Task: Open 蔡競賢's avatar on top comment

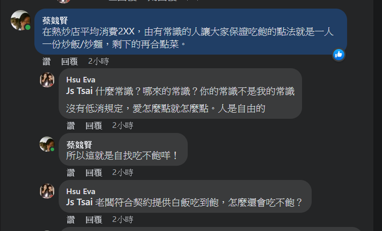Action: 21,20
